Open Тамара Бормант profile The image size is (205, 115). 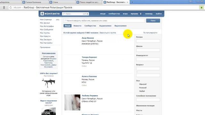tap(89, 57)
